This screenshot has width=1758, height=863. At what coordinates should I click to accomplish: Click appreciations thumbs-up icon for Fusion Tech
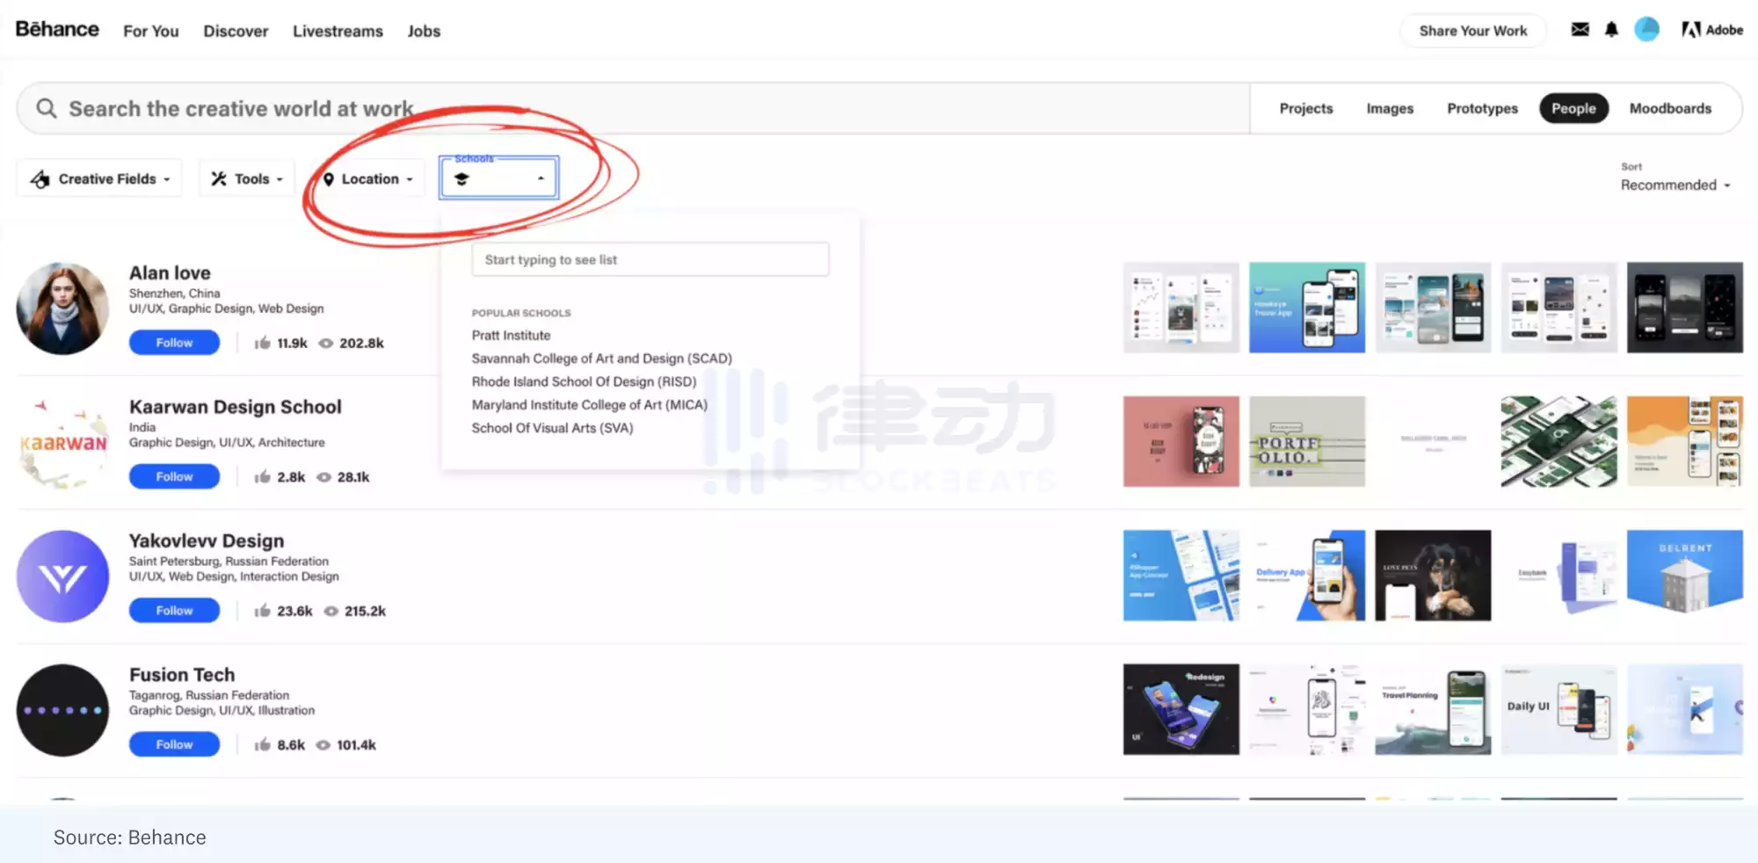click(x=262, y=745)
